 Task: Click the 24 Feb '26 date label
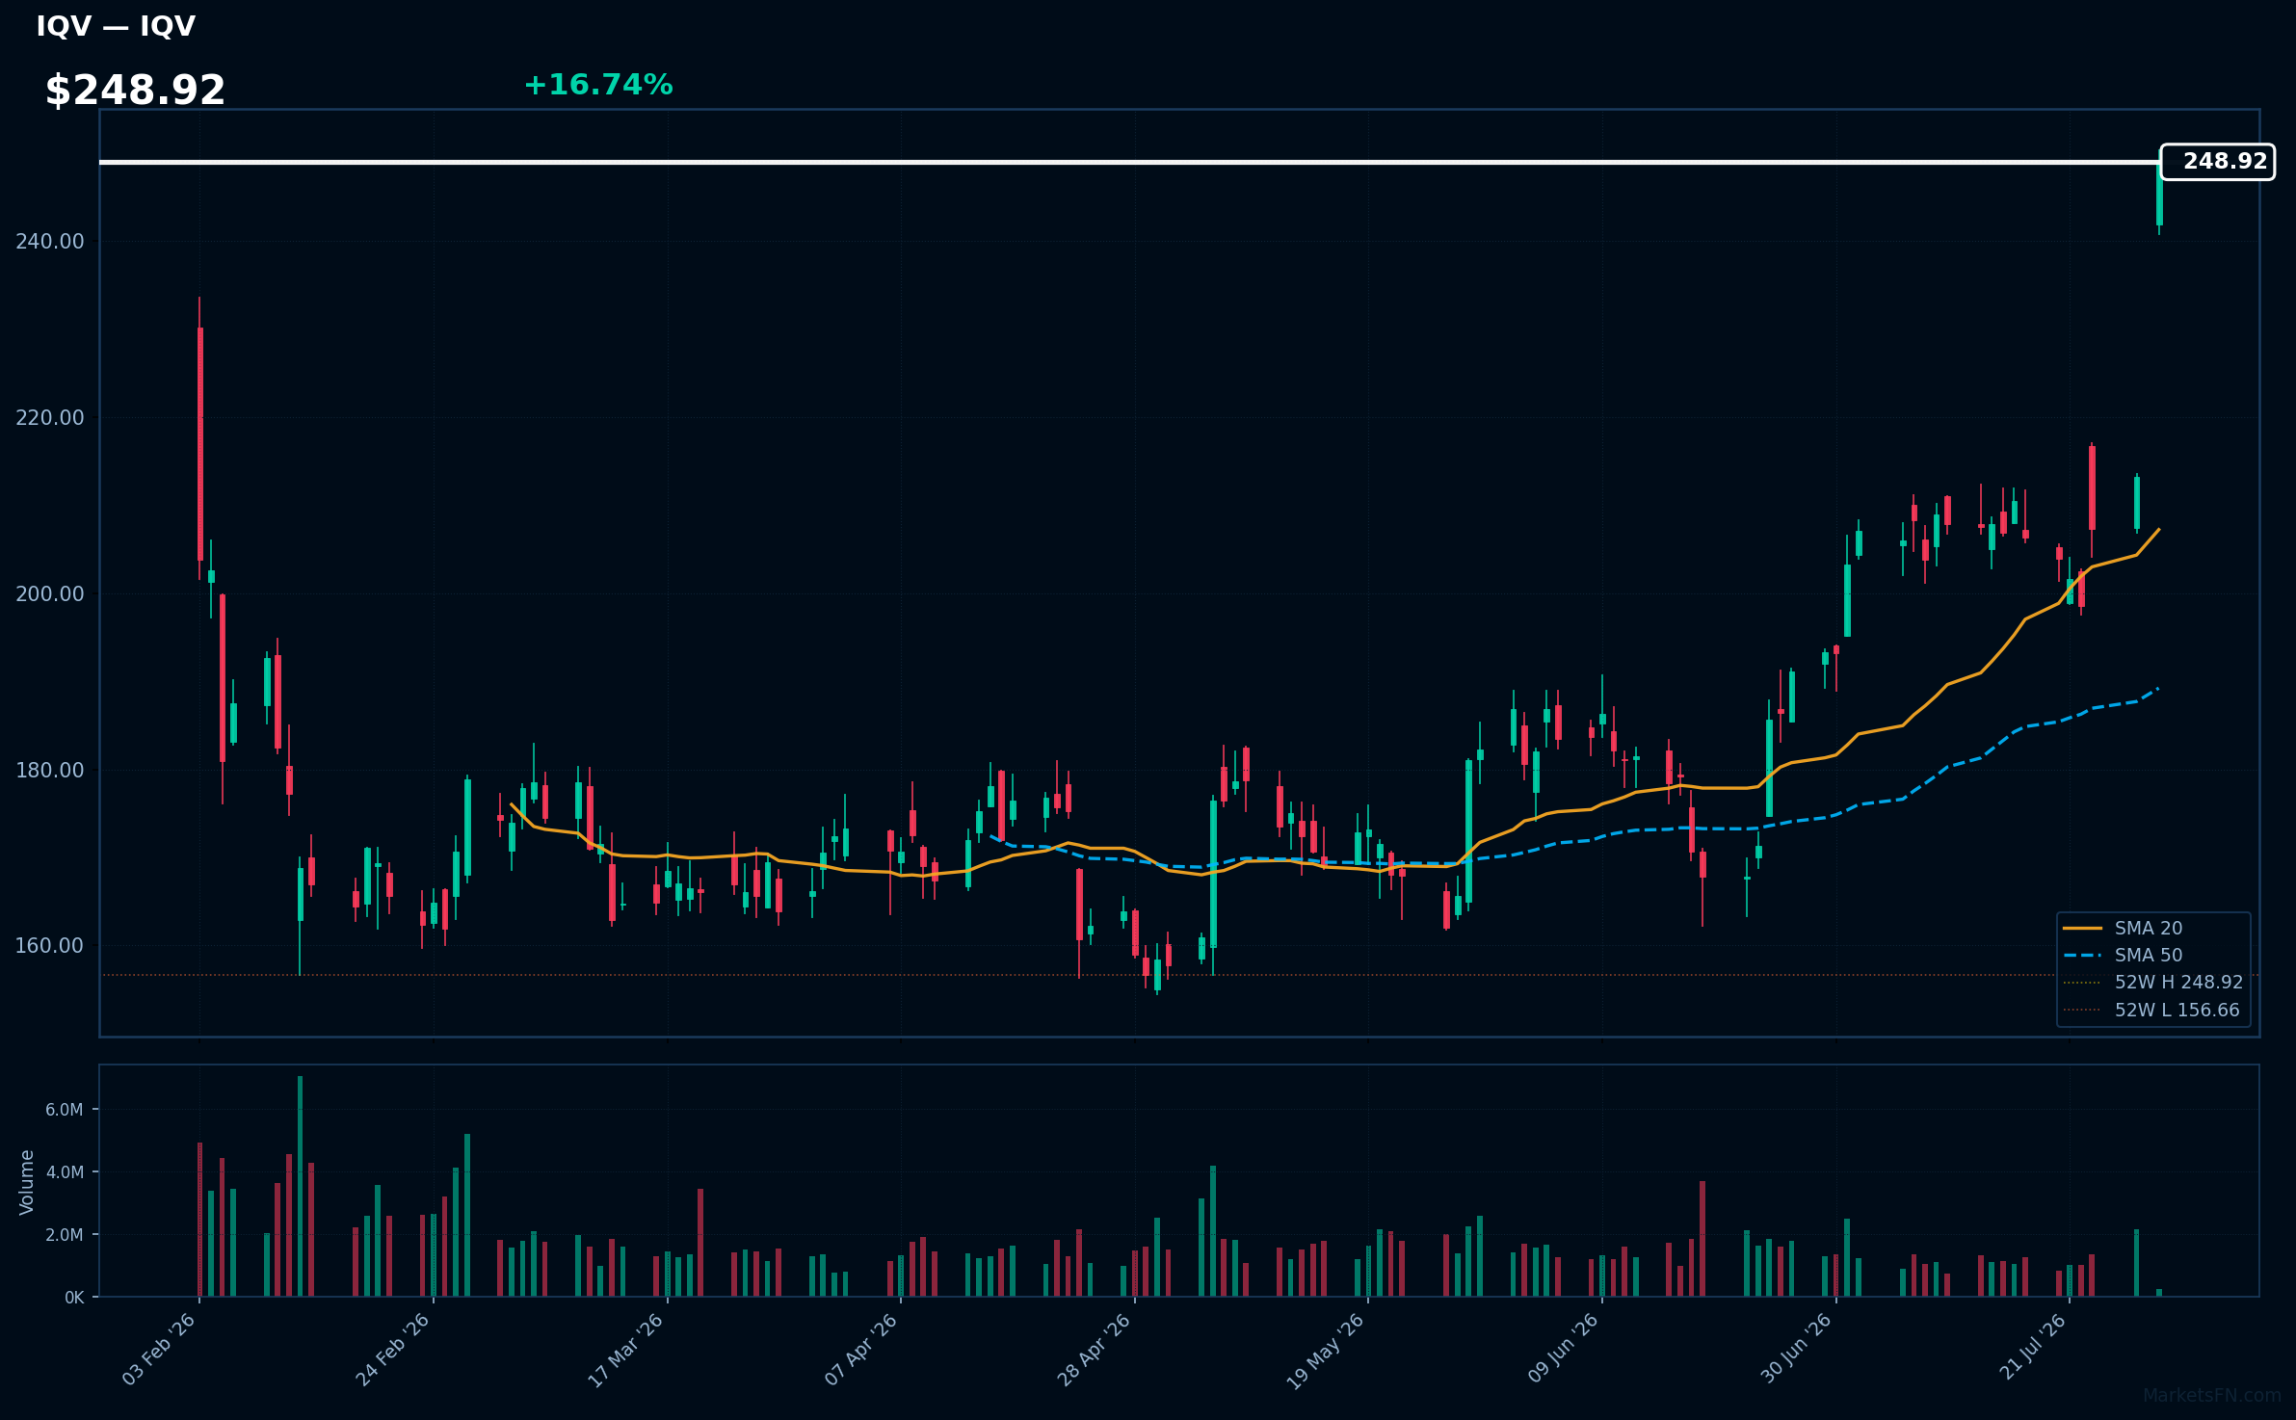(x=392, y=1350)
